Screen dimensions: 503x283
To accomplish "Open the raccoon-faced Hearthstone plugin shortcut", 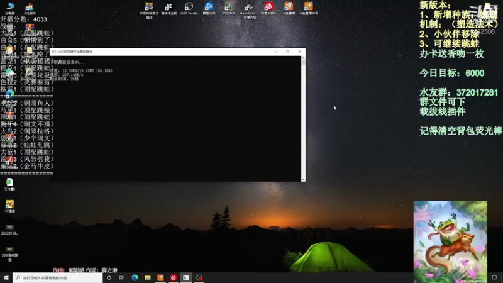I will tap(149, 9).
